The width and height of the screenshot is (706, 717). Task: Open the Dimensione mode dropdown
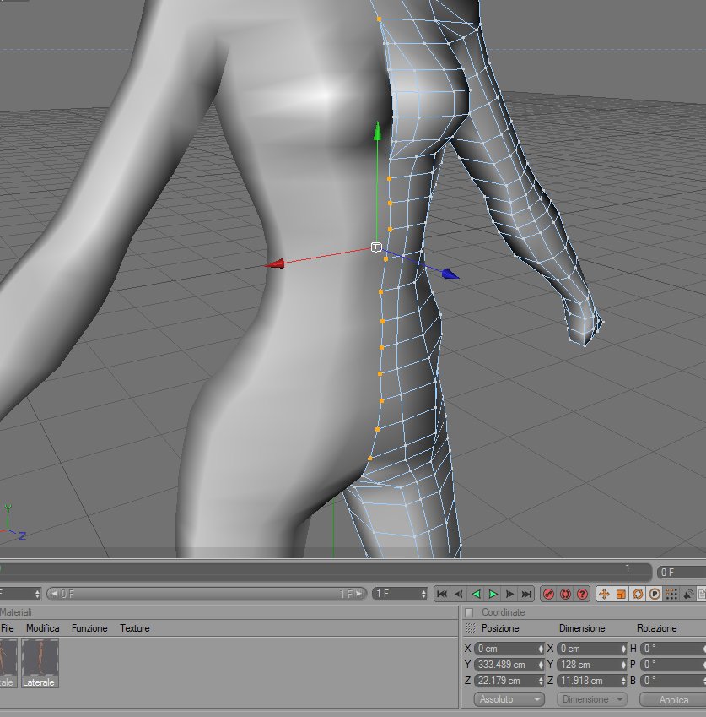point(592,699)
